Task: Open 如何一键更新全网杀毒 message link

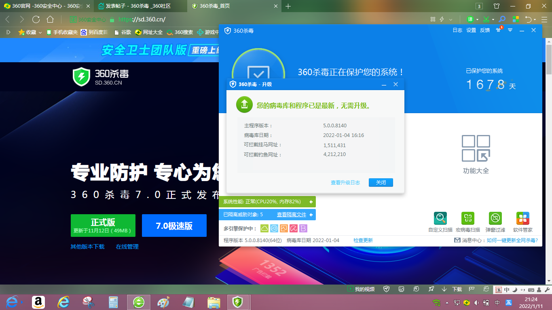Action: pyautogui.click(x=512, y=240)
